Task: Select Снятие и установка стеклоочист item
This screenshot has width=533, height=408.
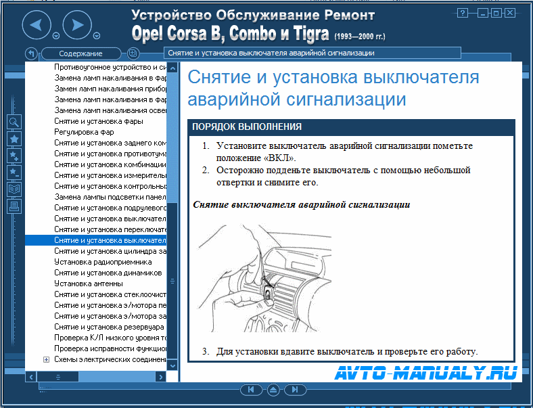Action: tap(110, 294)
